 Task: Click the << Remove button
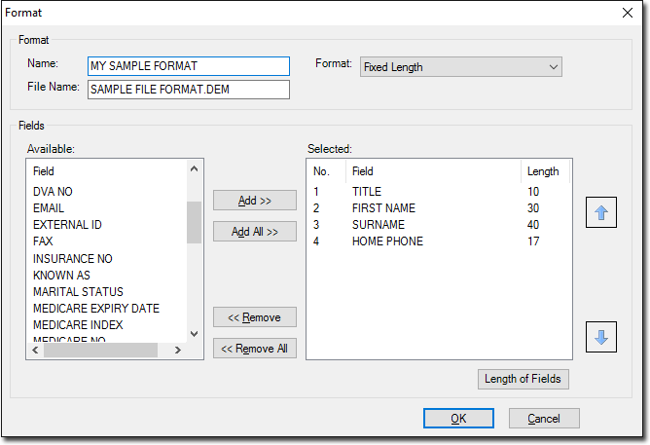[255, 317]
